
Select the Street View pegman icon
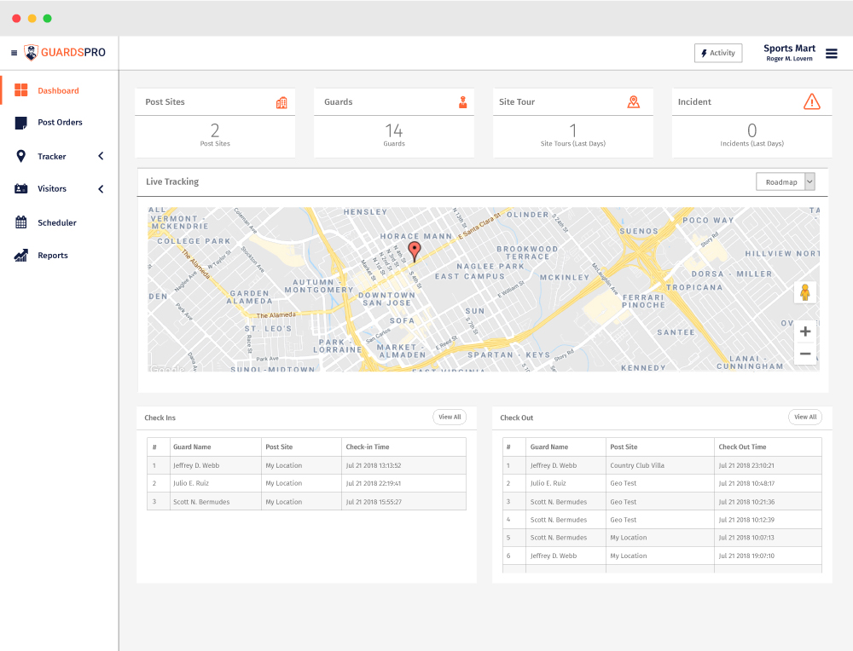804,292
